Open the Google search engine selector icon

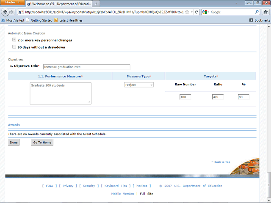point(205,12)
